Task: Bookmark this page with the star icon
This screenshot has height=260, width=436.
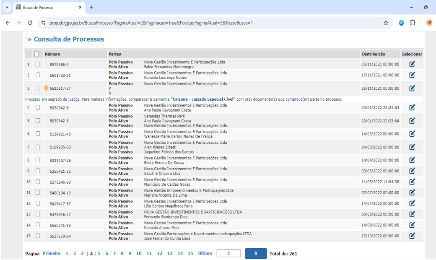Action: coord(386,23)
